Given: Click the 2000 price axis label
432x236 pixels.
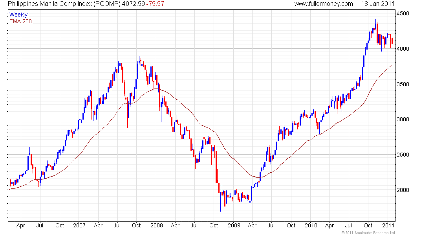Looking at the screenshot, I should coord(403,190).
